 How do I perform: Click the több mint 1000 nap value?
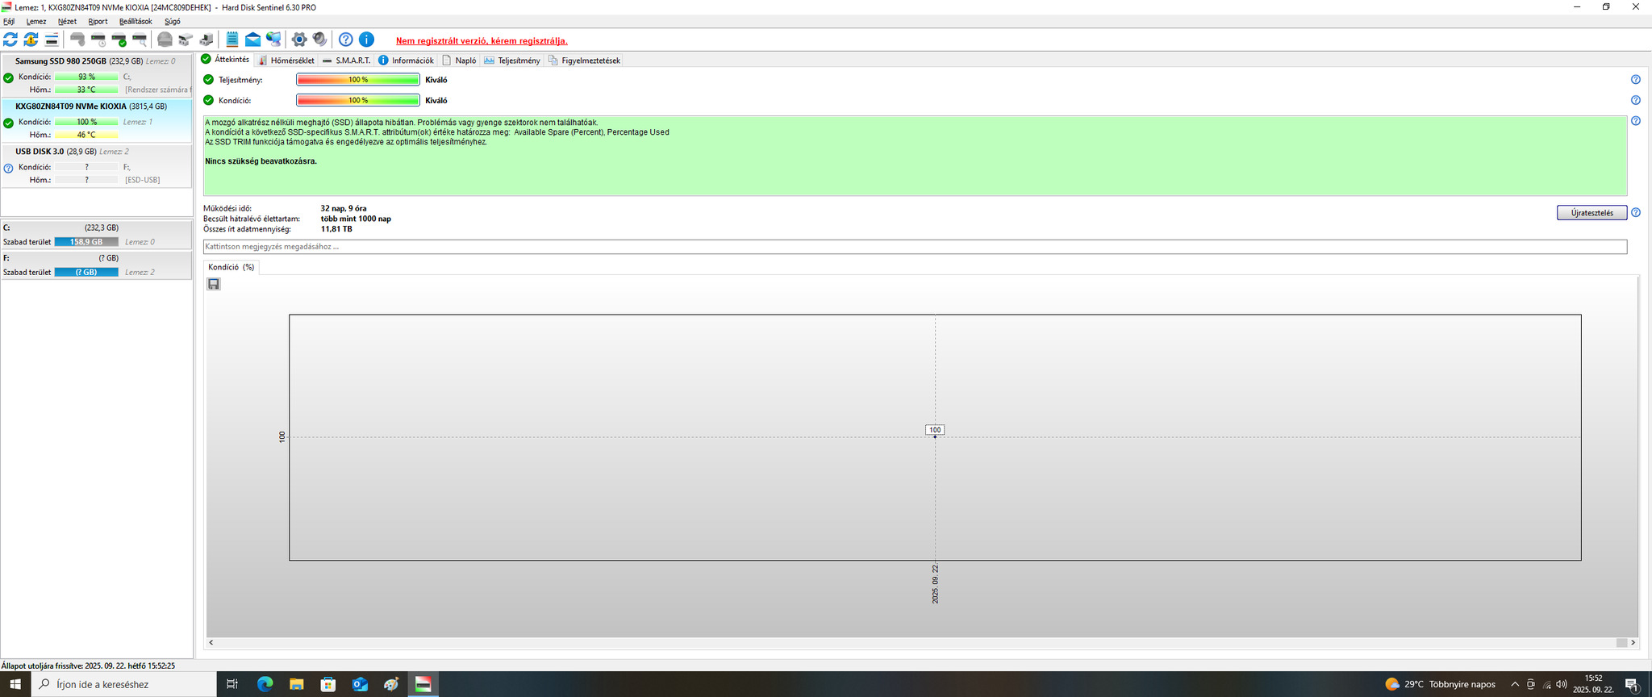(356, 219)
